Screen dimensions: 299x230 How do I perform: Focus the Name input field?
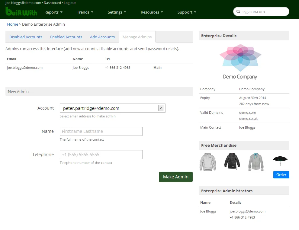click(x=101, y=131)
